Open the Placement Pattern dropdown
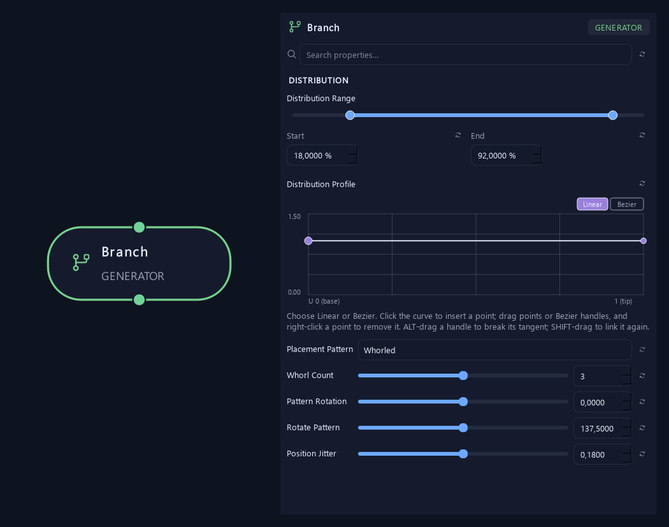The width and height of the screenshot is (669, 527). (494, 350)
